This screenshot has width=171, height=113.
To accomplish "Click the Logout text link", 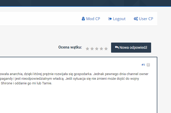I will [119, 19].
